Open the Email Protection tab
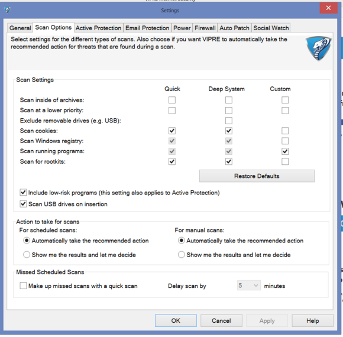Screen dimensions: 343x337 (147, 28)
